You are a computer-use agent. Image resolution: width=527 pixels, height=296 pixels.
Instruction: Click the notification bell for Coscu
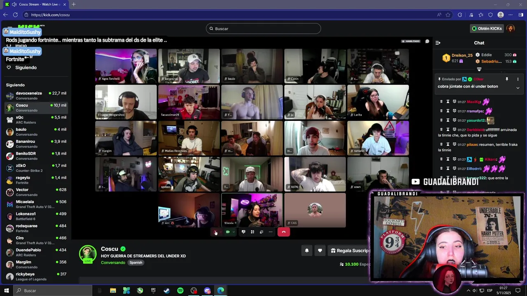(x=307, y=250)
